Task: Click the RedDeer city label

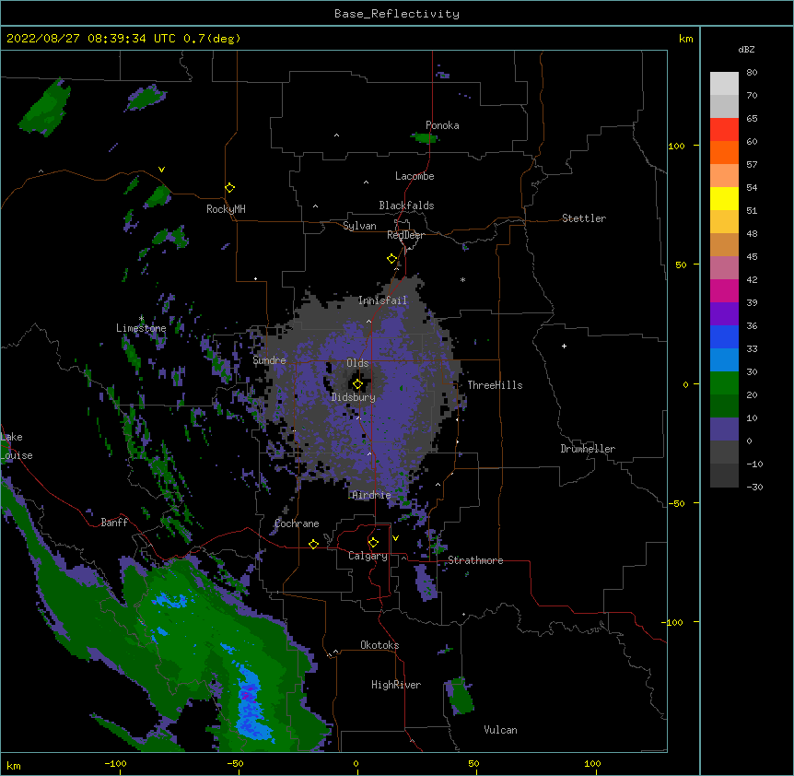Action: click(405, 235)
